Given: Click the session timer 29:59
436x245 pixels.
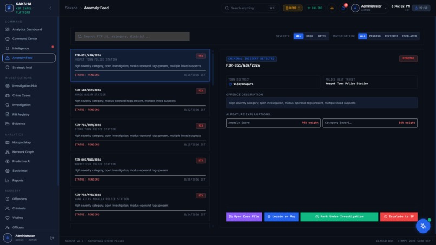Looking at the screenshot, I should tap(421, 8).
